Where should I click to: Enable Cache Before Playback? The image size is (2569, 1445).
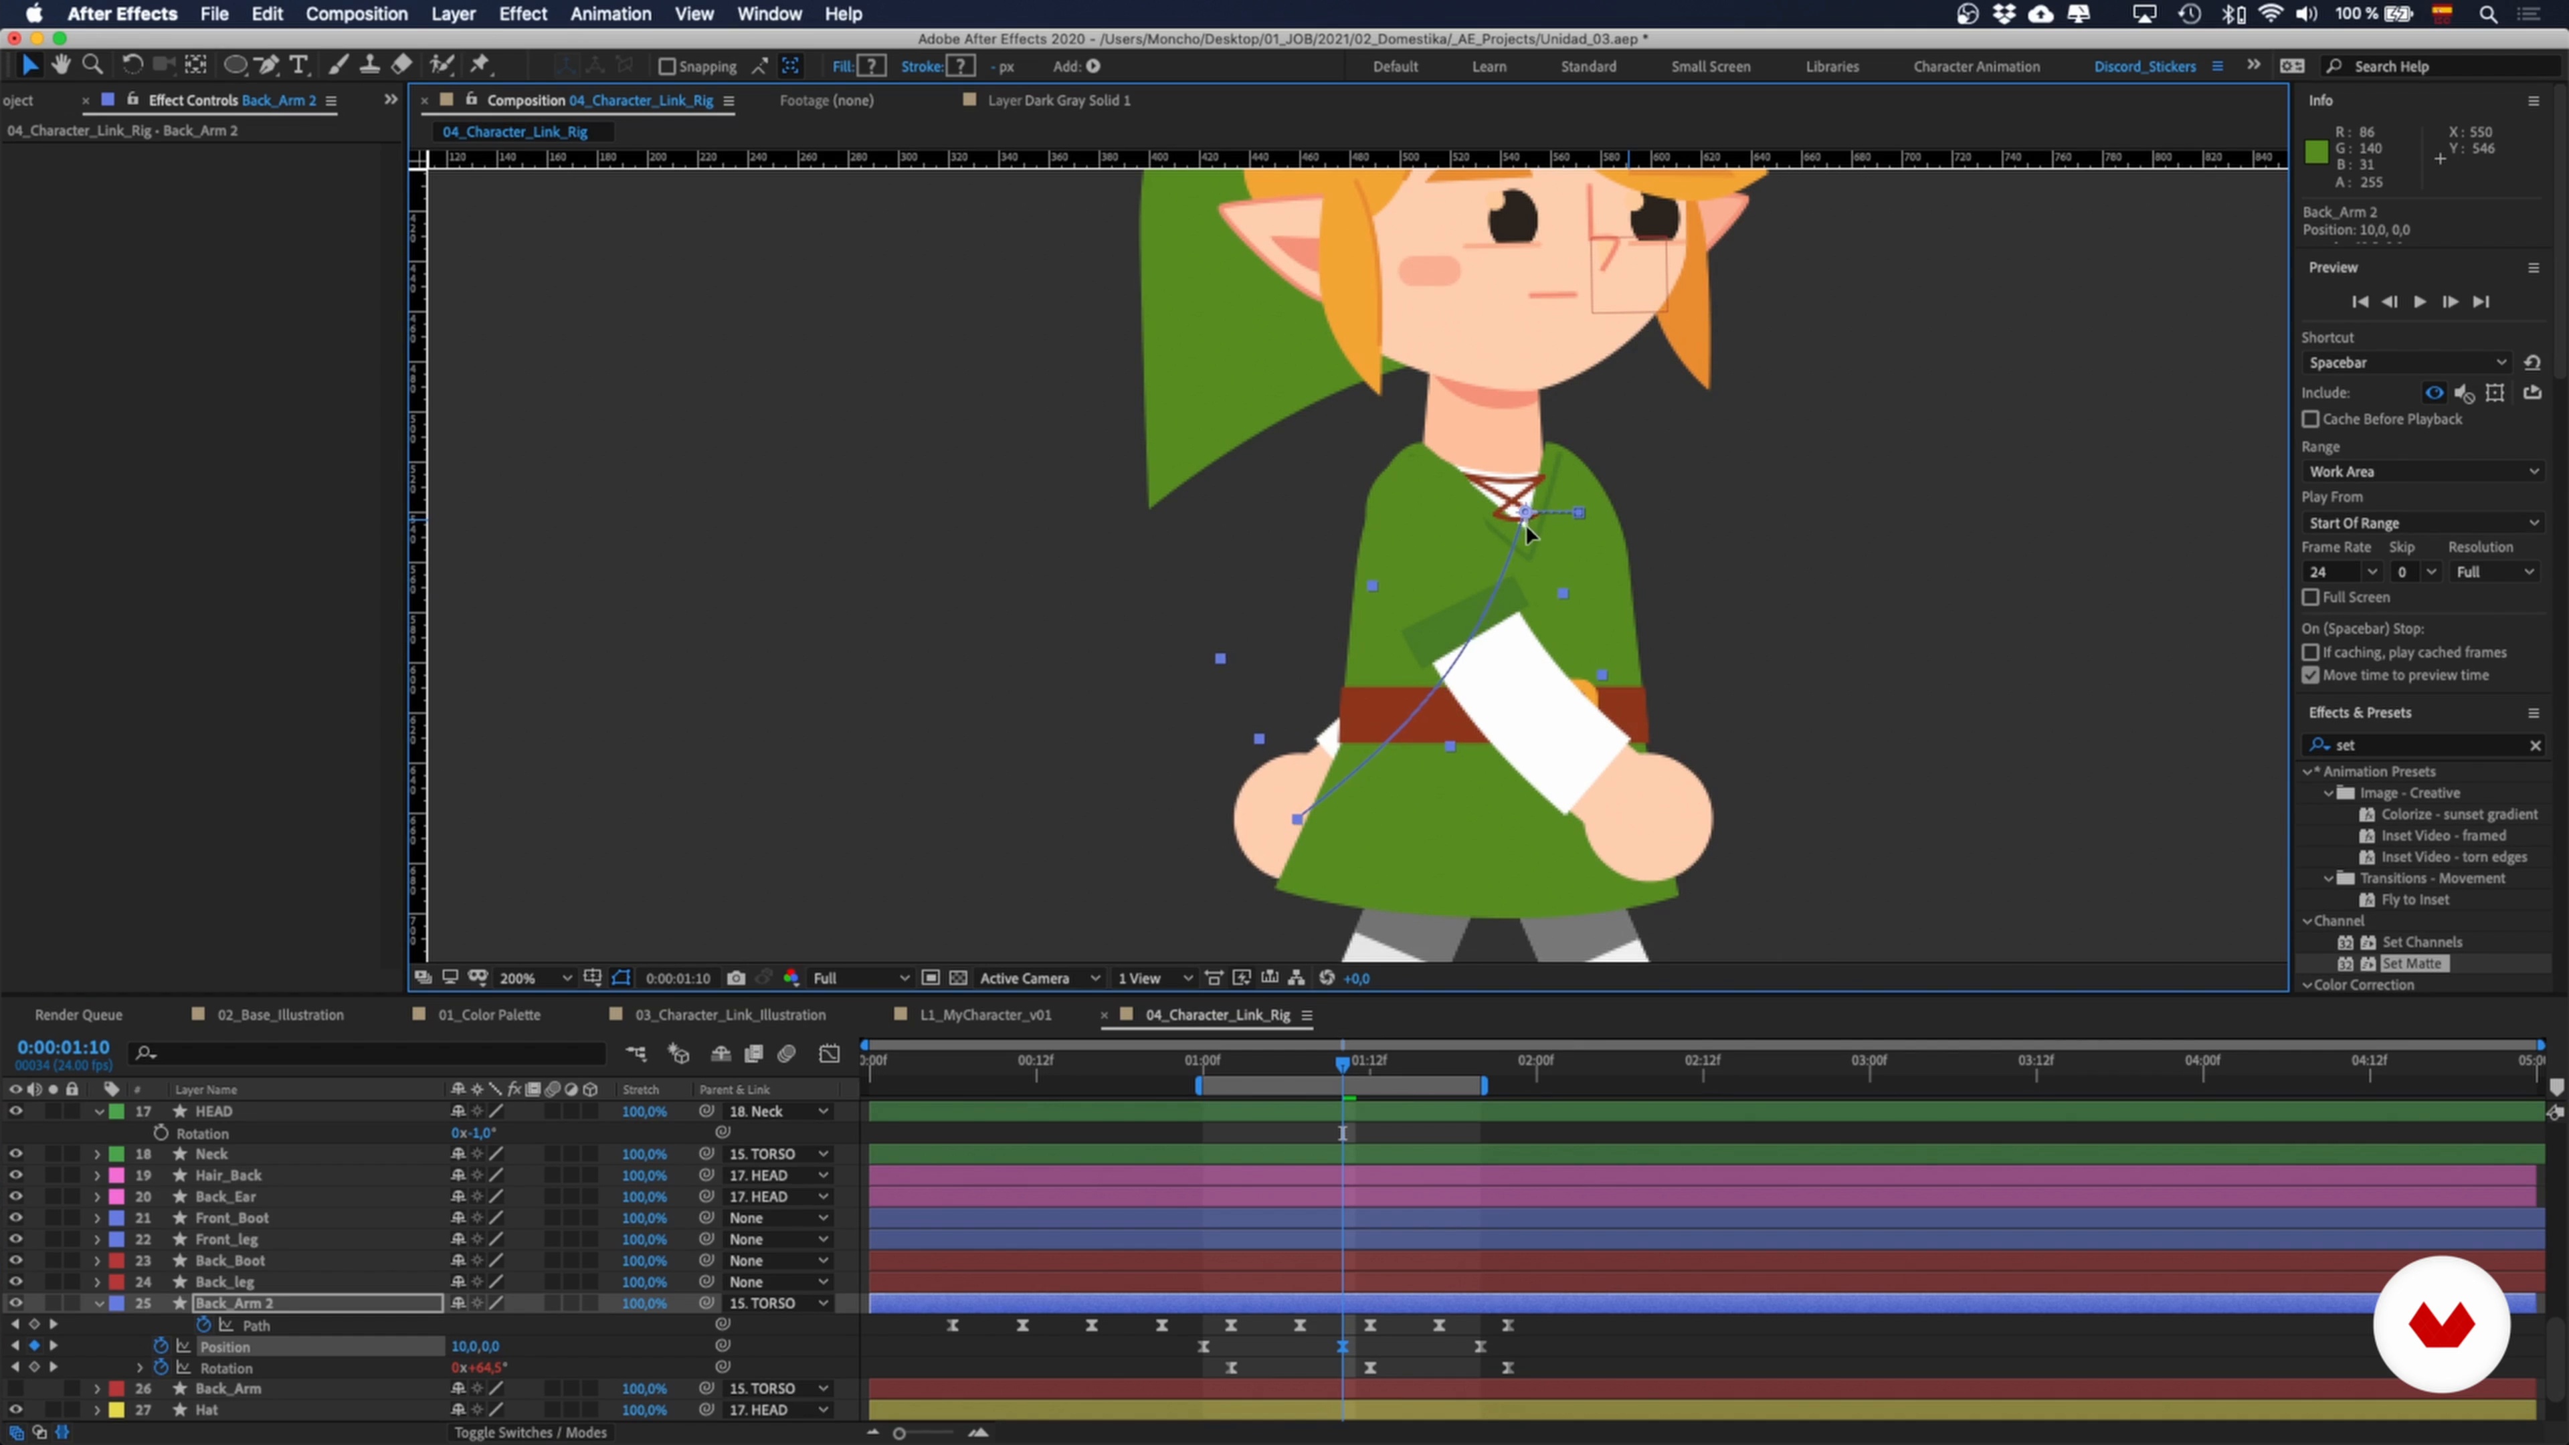(2311, 419)
